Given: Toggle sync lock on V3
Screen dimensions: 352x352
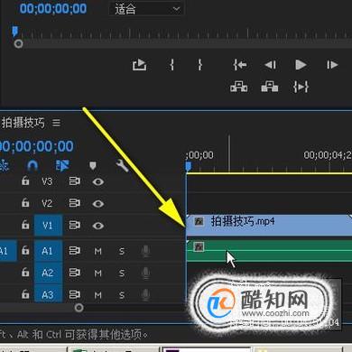Looking at the screenshot, I should 75,181.
